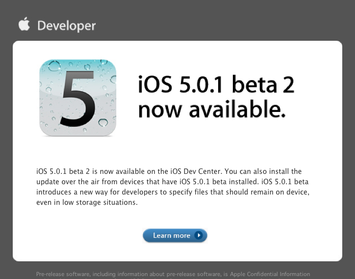This screenshot has height=279, width=355.
Task: Click the iOS 5 water-drop icon
Action: (x=77, y=98)
